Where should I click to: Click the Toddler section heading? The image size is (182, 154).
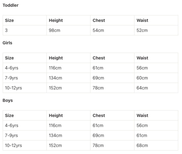tap(11, 5)
